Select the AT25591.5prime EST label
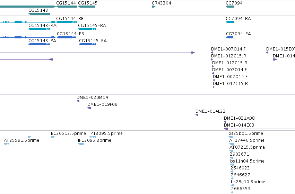Viewport: 295px width, 194px height. (21, 140)
